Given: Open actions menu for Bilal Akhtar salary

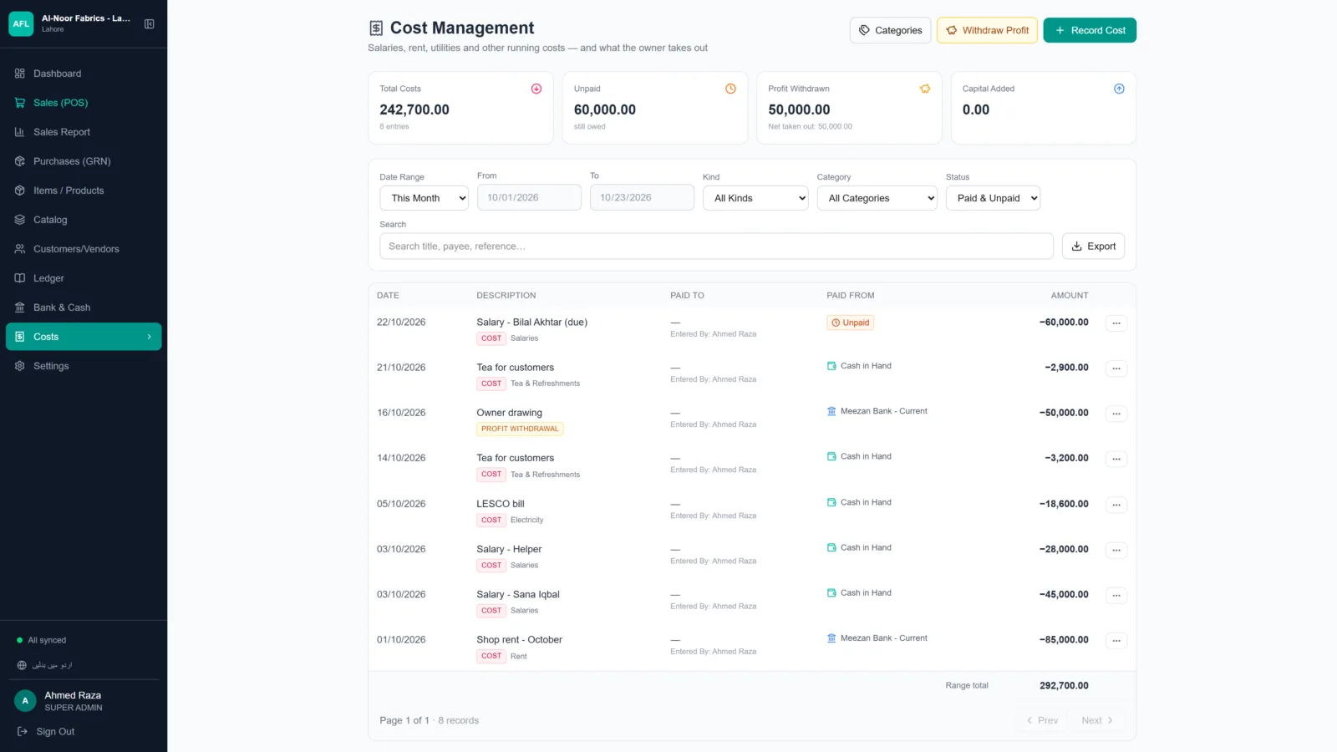Looking at the screenshot, I should click(1116, 323).
